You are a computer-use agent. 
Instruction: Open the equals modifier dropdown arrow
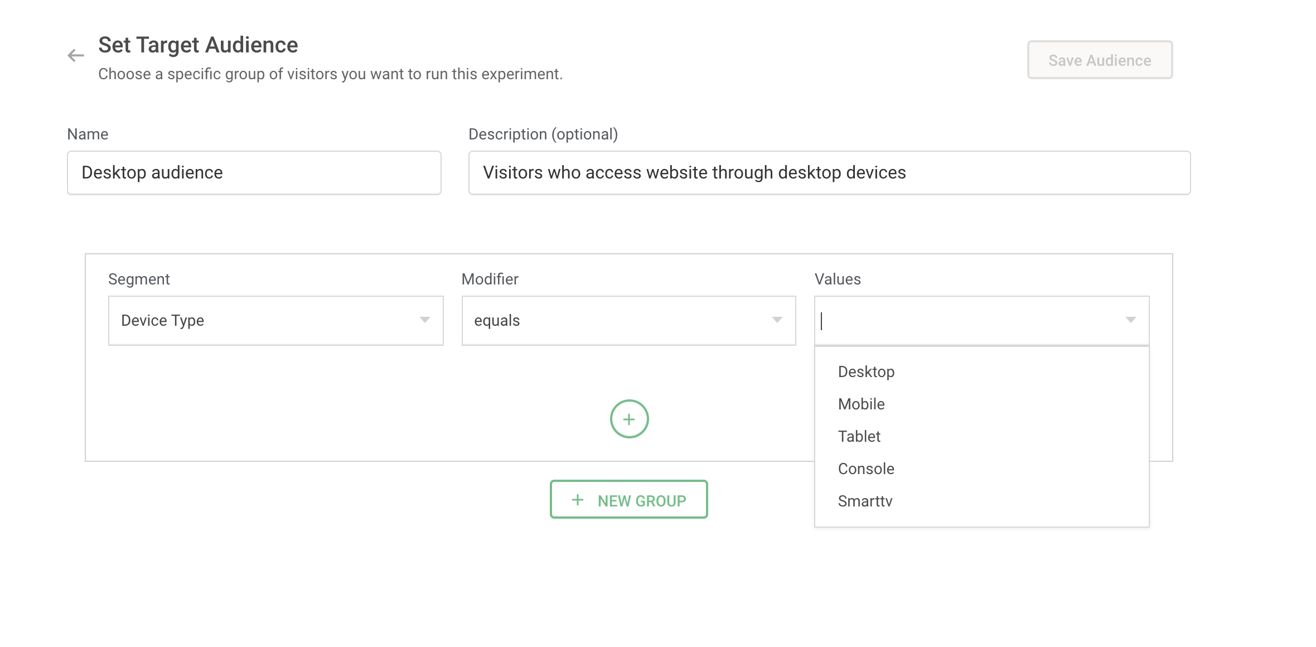[777, 320]
